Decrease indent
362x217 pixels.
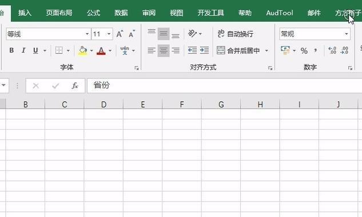click(192, 50)
